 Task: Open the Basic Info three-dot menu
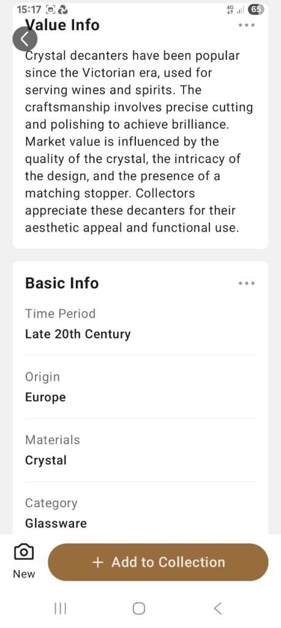[246, 283]
